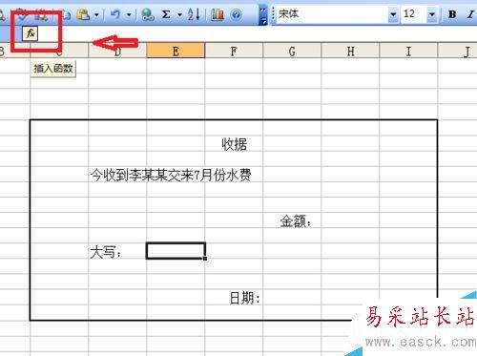Screen dimensions: 477x356
Task: Expand the Undo history dropdown
Action: (x=129, y=14)
